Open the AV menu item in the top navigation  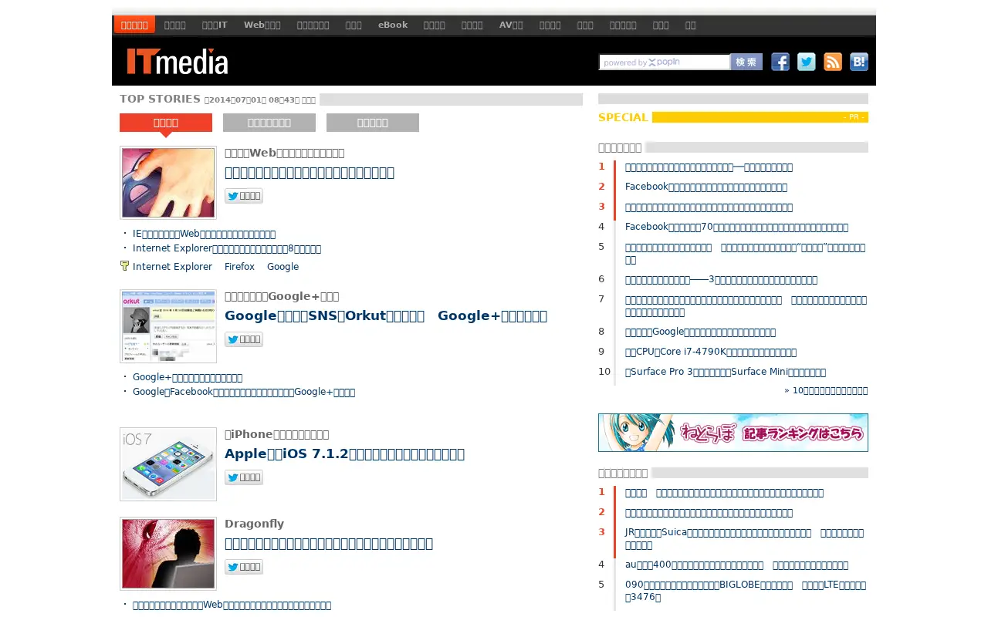coord(511,25)
